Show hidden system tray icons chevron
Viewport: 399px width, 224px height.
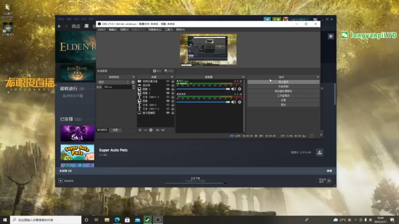tap(356, 220)
